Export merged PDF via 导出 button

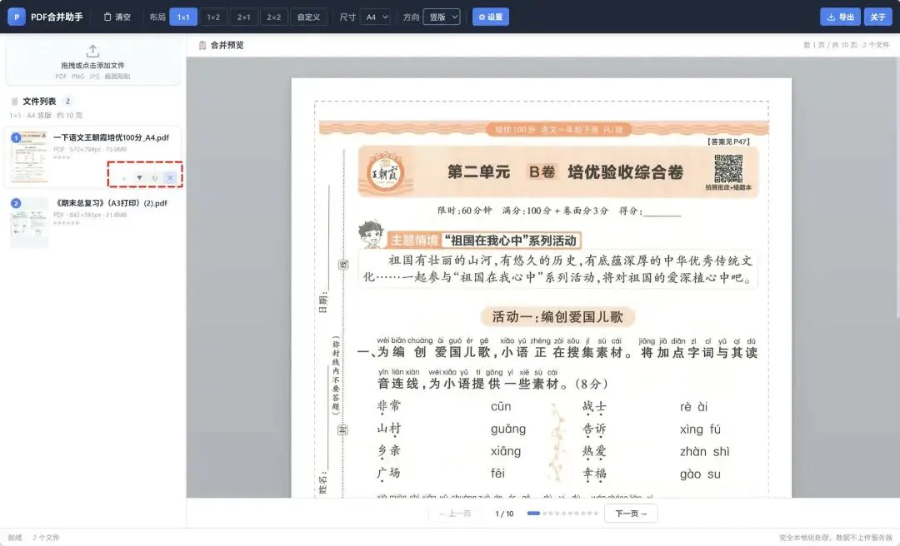(x=840, y=17)
